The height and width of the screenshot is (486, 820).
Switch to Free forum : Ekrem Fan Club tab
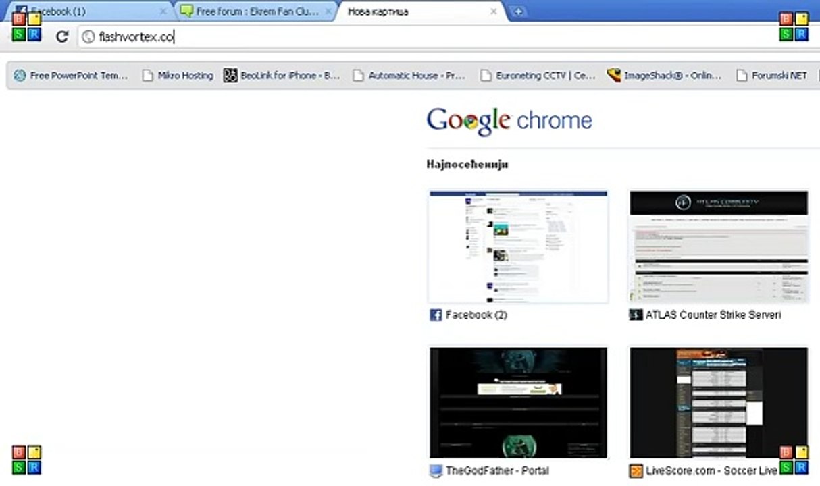[255, 11]
